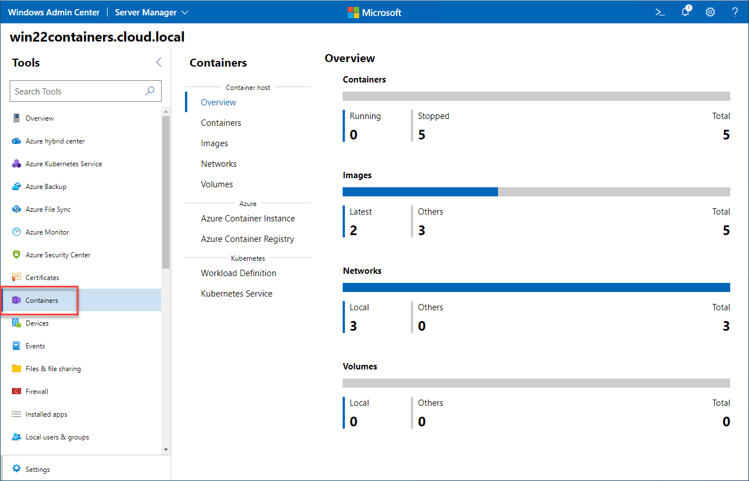Select Azure Security Center tool
Image resolution: width=749 pixels, height=481 pixels.
57,255
